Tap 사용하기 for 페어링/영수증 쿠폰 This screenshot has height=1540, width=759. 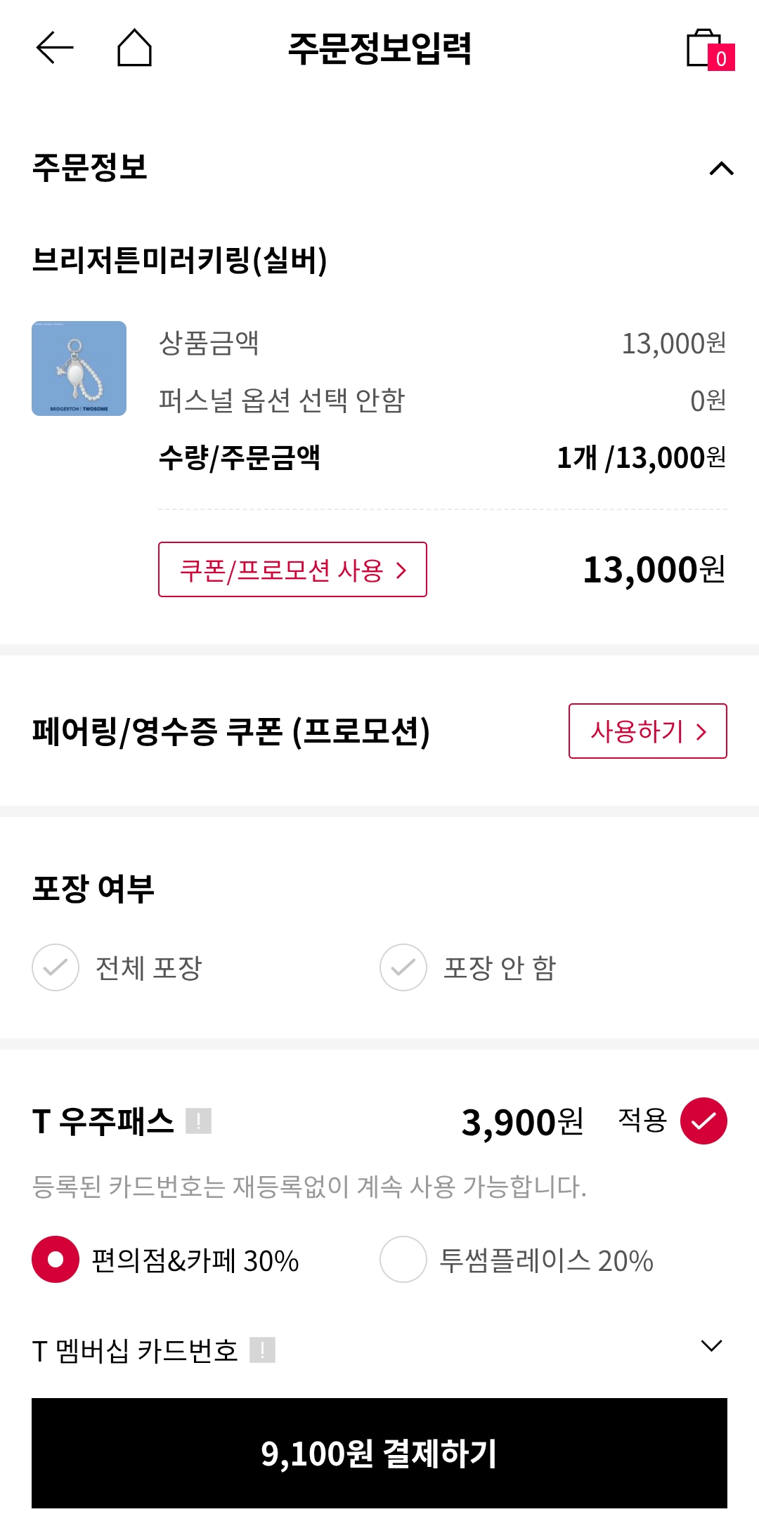pos(647,731)
